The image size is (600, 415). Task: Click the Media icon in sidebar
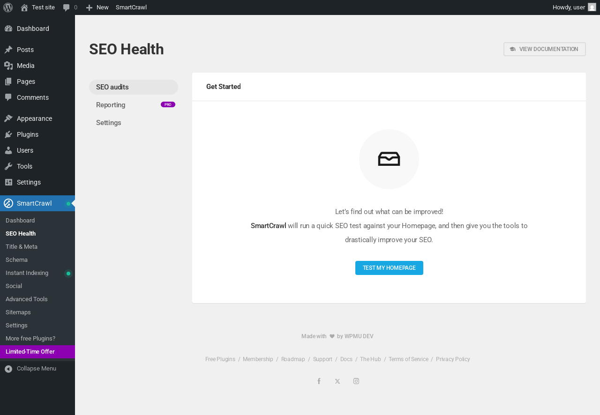click(x=8, y=66)
